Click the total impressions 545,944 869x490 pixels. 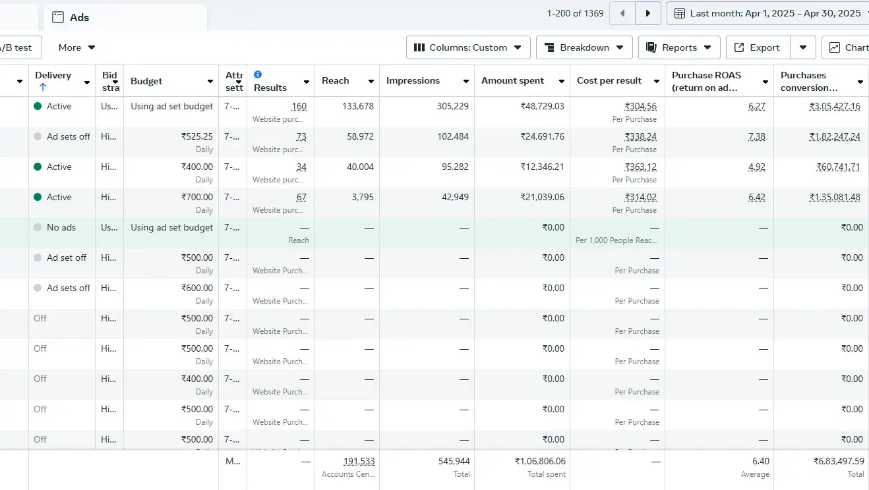coord(454,461)
